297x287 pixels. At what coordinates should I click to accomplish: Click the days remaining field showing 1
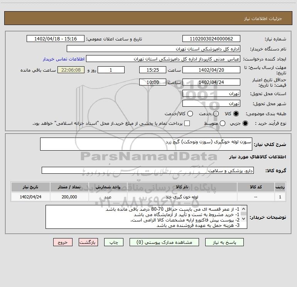click(111, 70)
